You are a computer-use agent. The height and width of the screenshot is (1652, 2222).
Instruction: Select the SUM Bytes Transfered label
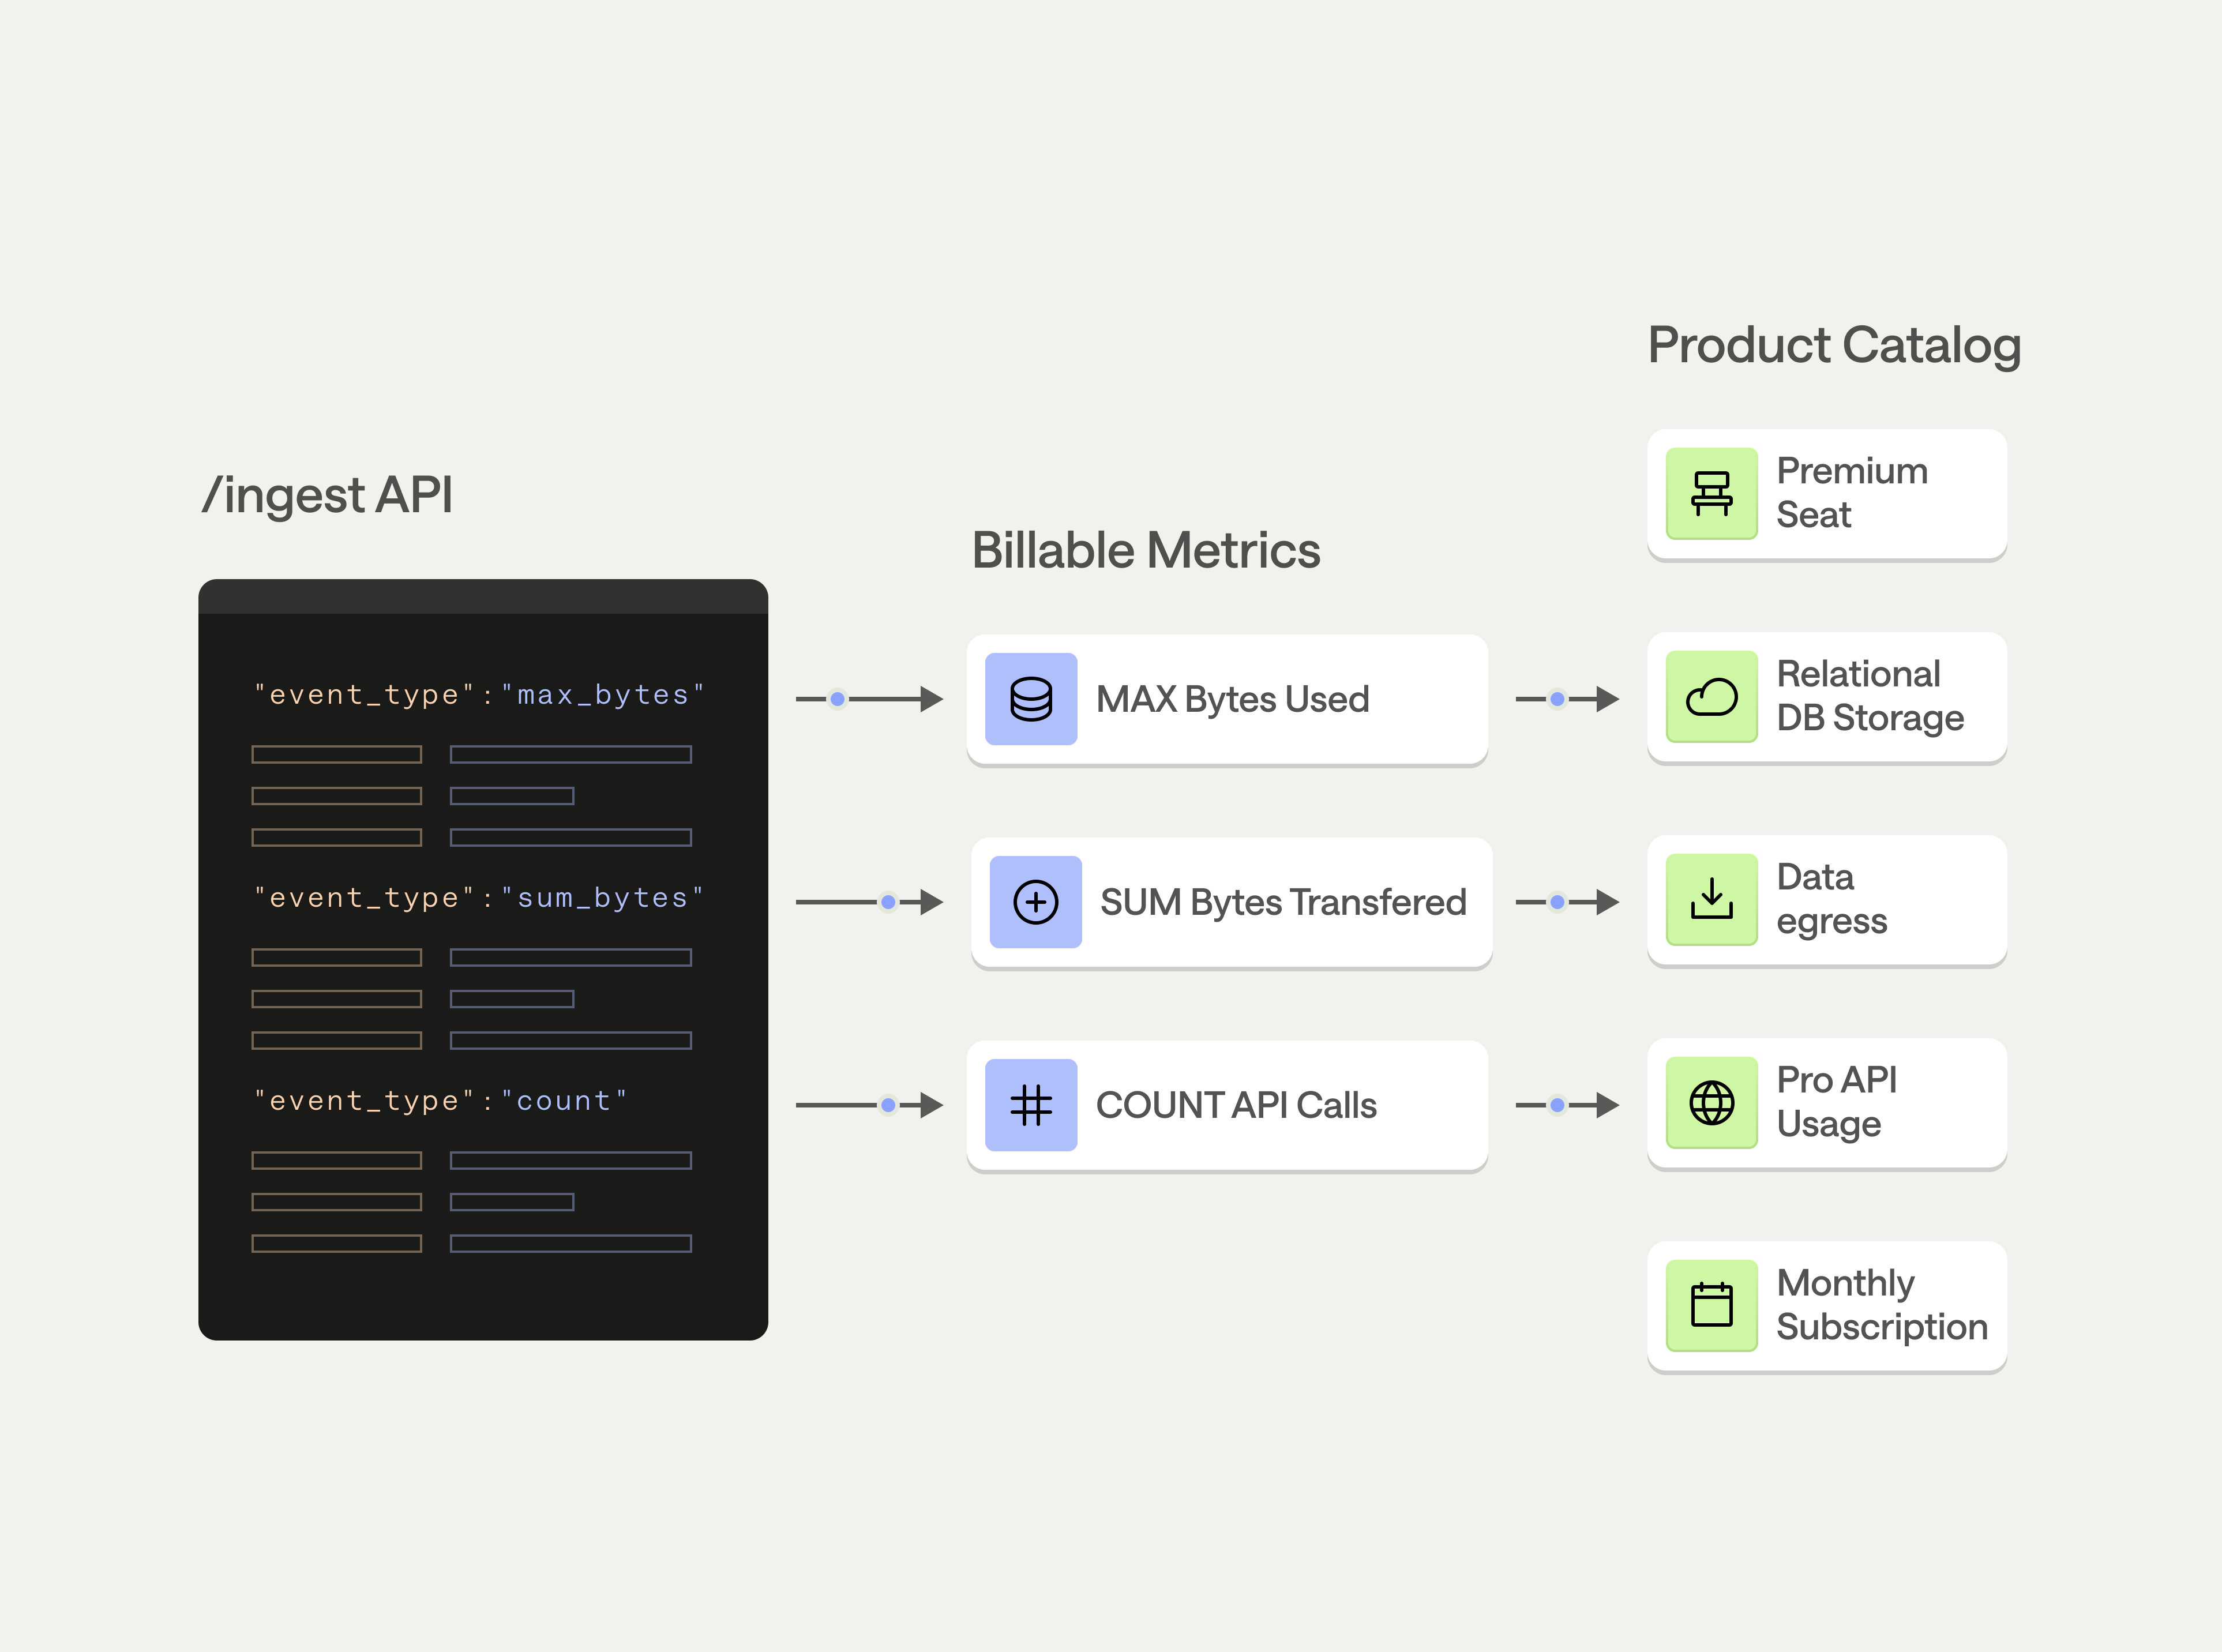(1283, 902)
